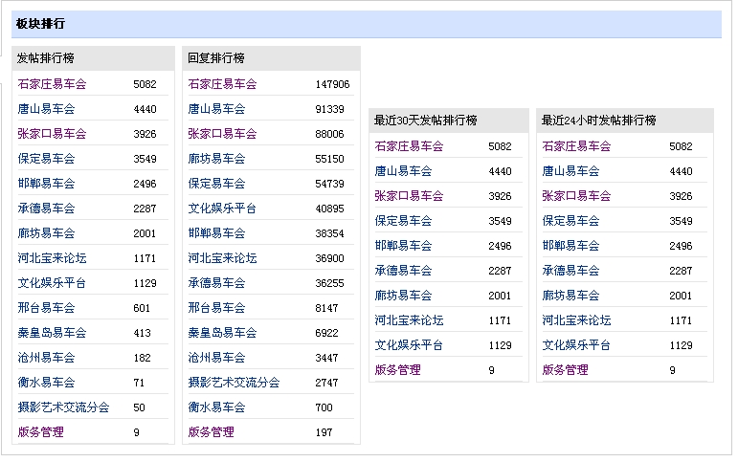Open 承德易车会 in 最近24小时发帖排行榜
738x462 pixels.
pos(571,271)
